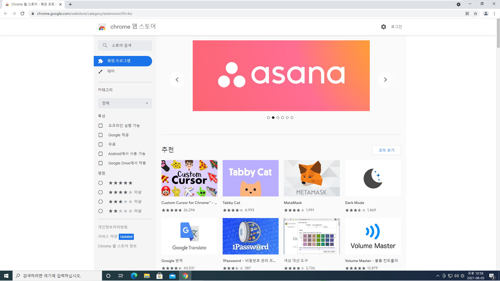The height and width of the screenshot is (281, 500).
Task: Enable the 오프라인 실행 가능 checkbox
Action: (101, 126)
